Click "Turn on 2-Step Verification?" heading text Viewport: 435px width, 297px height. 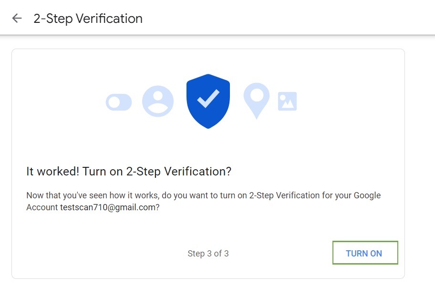coord(157,172)
